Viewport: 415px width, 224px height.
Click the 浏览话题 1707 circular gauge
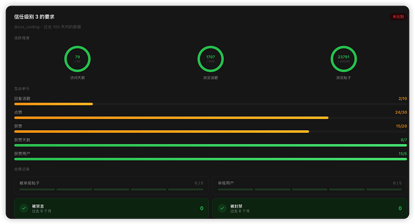(x=211, y=59)
